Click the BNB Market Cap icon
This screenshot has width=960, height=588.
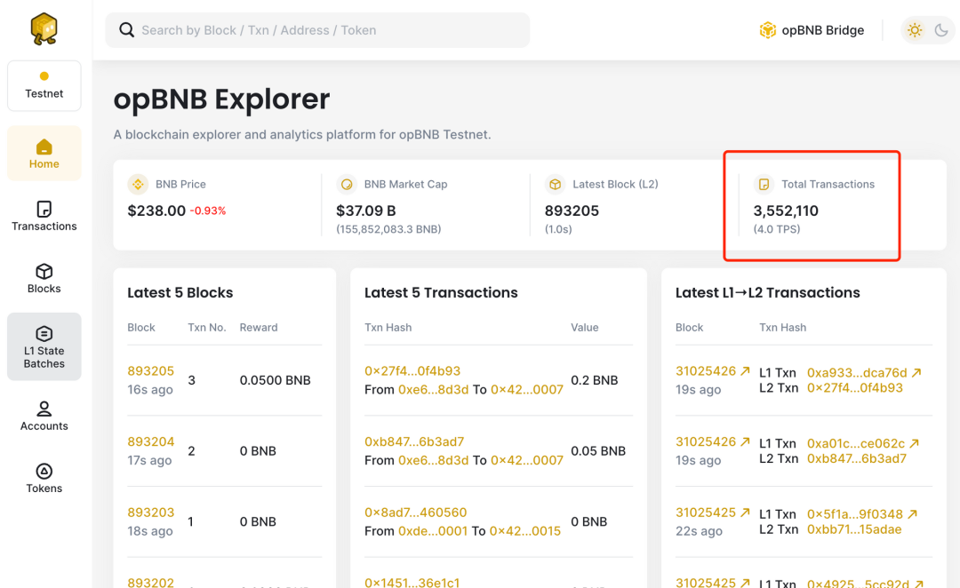click(347, 184)
